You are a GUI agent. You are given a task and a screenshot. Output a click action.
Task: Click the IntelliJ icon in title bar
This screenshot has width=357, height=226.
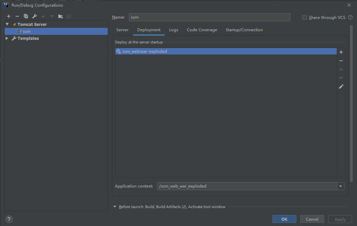coord(6,5)
